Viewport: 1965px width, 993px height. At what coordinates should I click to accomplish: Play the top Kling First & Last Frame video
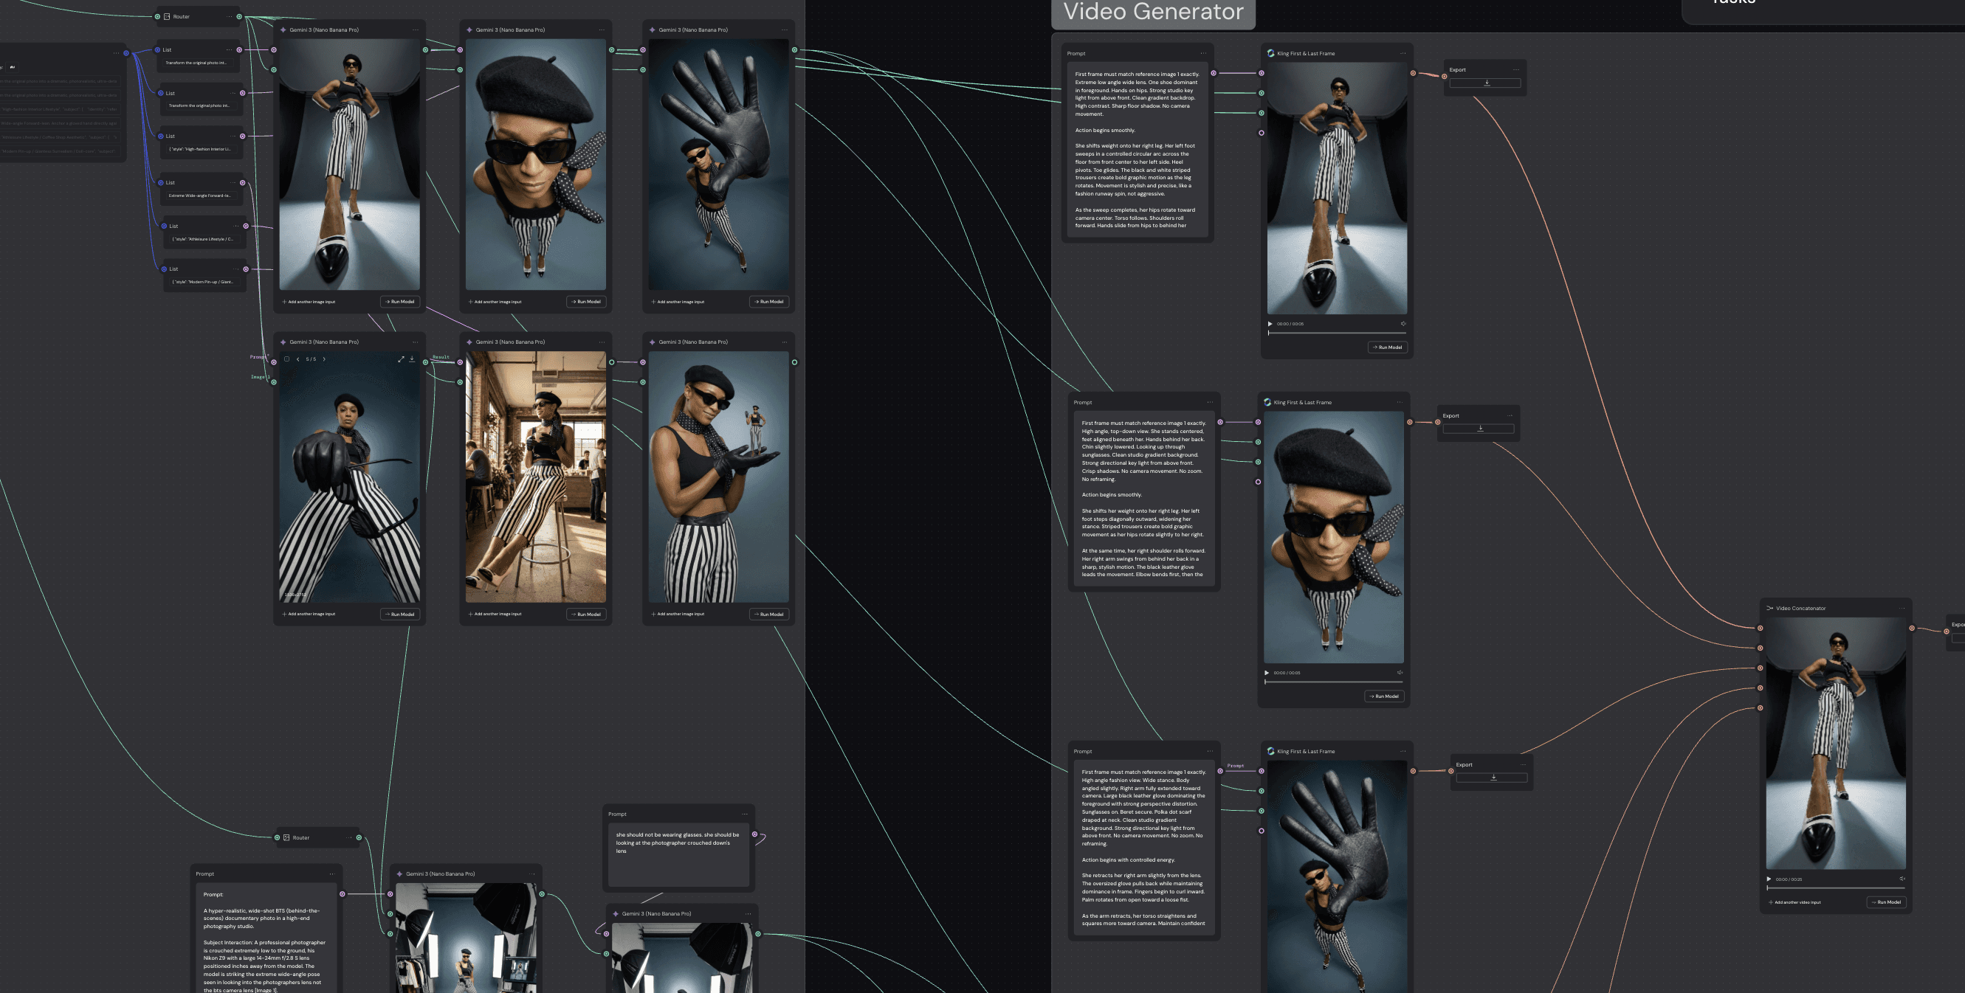(1270, 324)
